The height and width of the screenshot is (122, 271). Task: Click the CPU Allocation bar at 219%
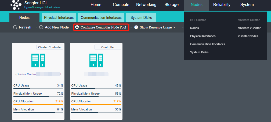[x=38, y=105]
